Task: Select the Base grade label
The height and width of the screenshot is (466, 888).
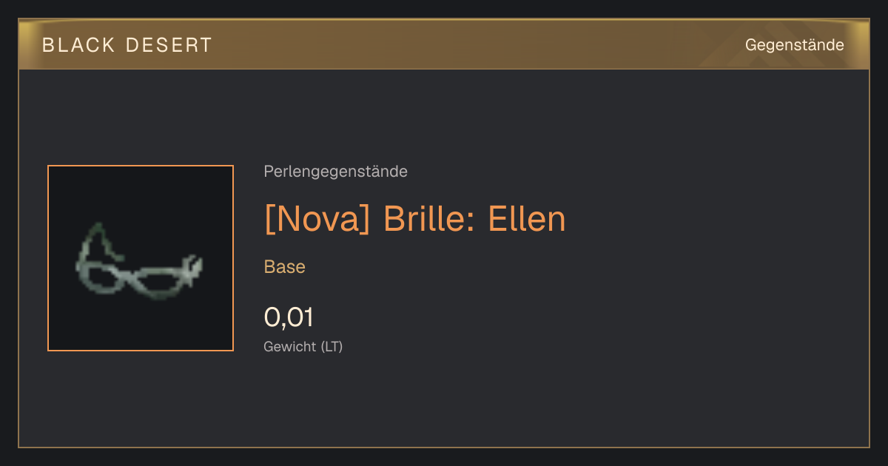Action: tap(285, 267)
